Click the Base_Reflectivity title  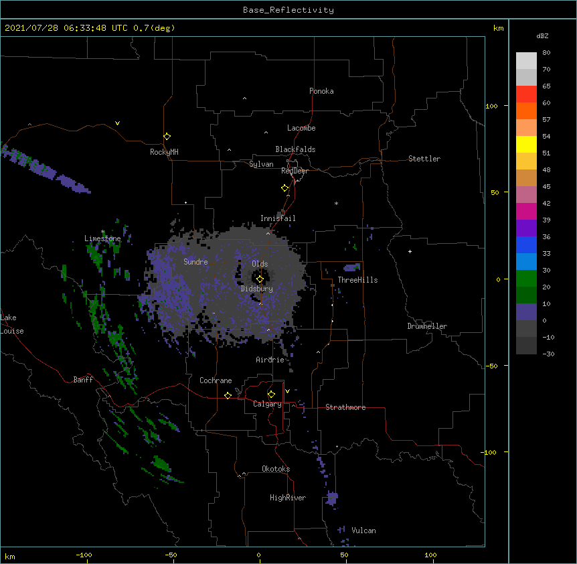click(288, 10)
